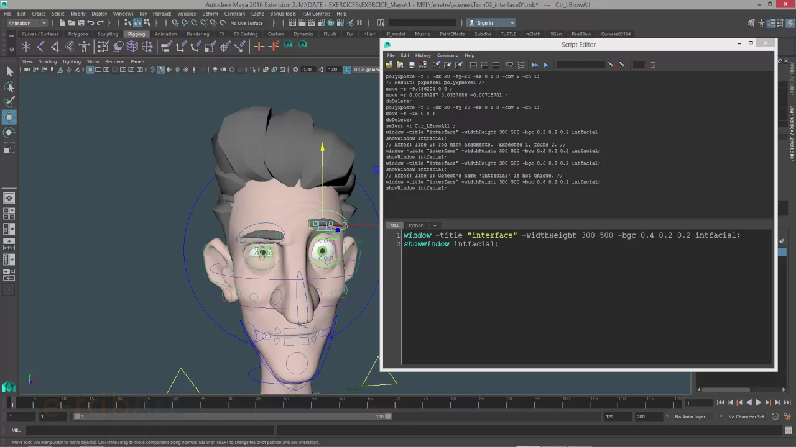Click Set Key red plus icon on shelf
This screenshot has height=447, width=796.
[x=259, y=47]
